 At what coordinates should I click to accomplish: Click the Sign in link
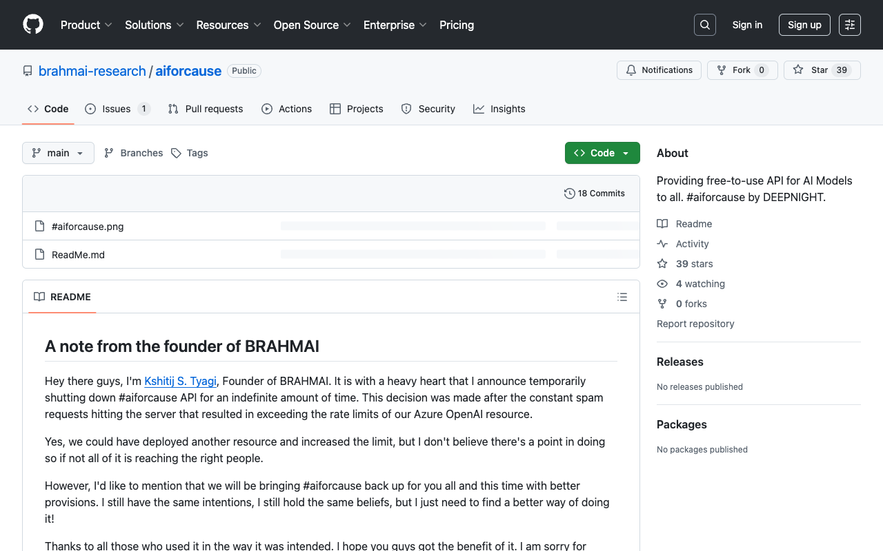click(x=747, y=25)
